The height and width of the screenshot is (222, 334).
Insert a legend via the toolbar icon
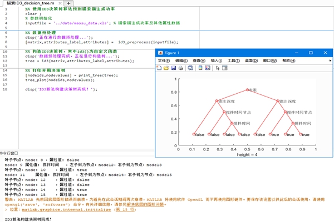(208, 68)
